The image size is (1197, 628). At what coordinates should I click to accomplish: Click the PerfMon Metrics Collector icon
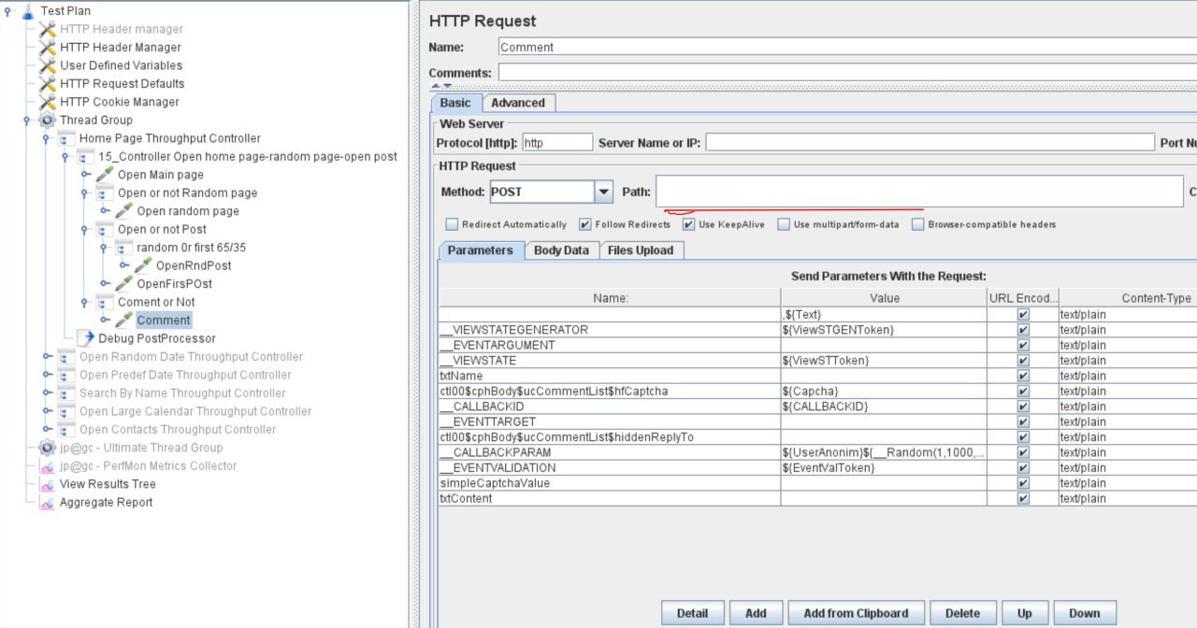[x=47, y=465]
